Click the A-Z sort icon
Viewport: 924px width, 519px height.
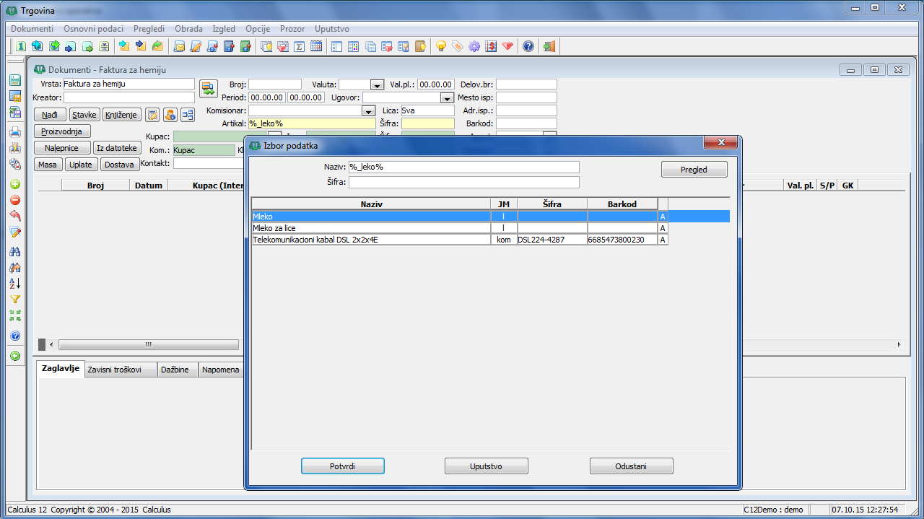14,283
